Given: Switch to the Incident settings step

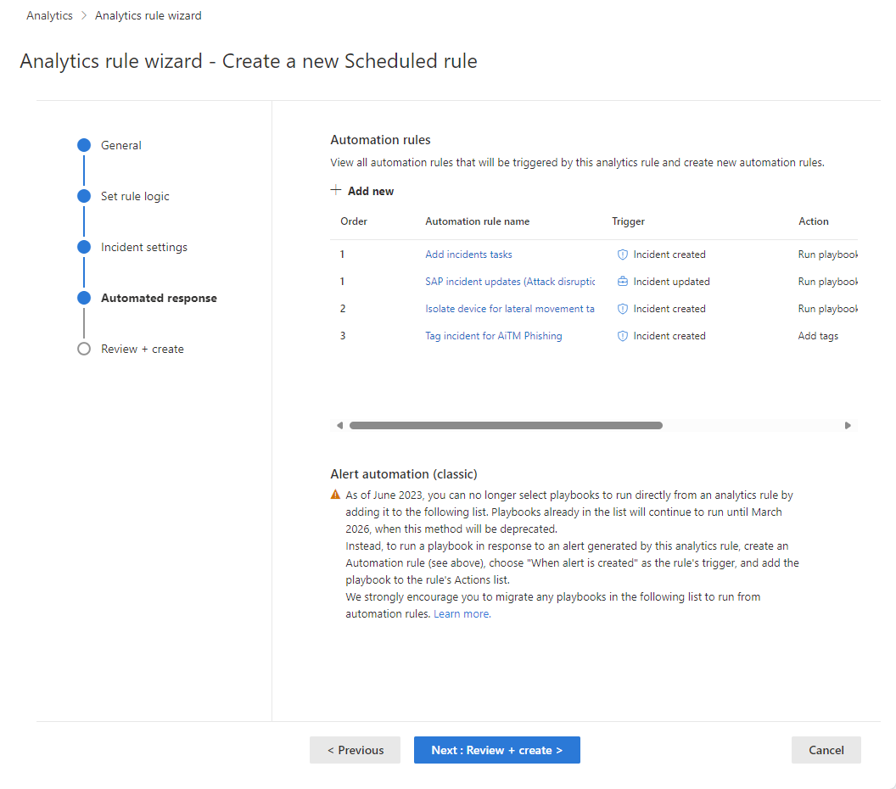Looking at the screenshot, I should coord(83,246).
